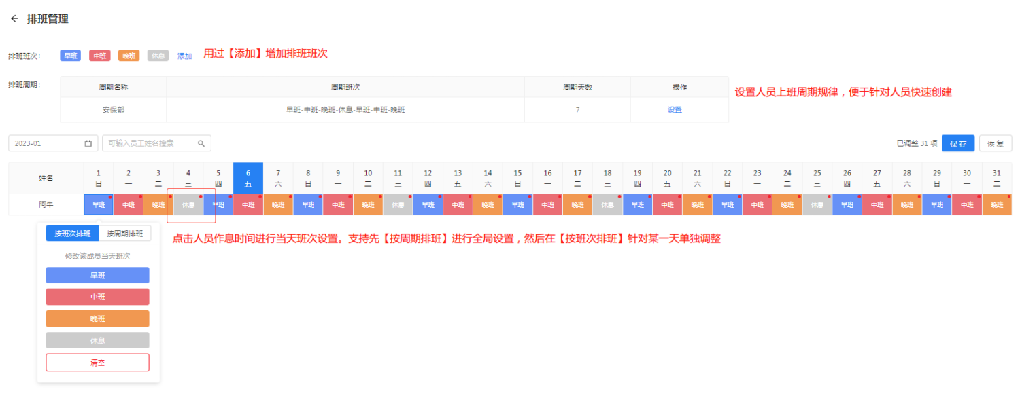This screenshot has width=1020, height=400.
Task: Open the 2023-01 month picker
Action: coord(46,143)
